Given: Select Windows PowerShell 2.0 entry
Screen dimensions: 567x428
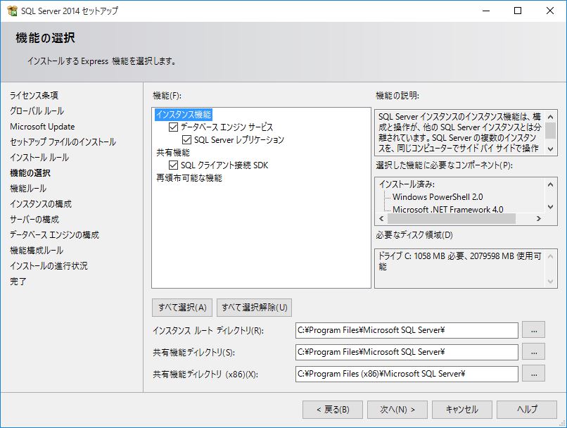Looking at the screenshot, I should click(x=438, y=197).
